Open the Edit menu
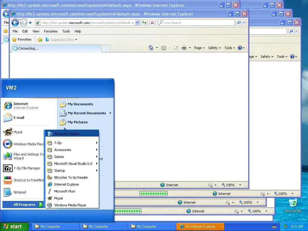 click(x=25, y=31)
